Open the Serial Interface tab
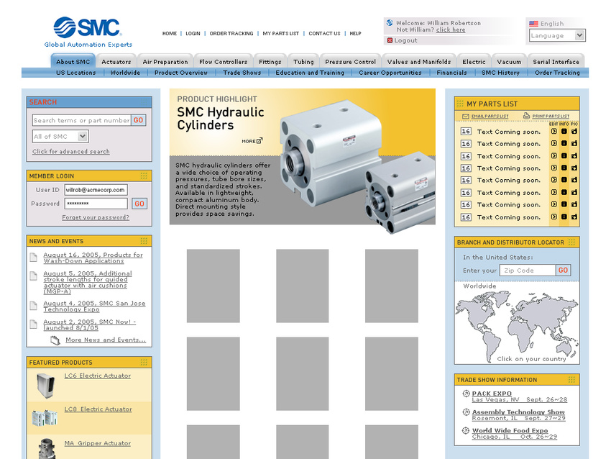Viewport: 611px width, 459px height. click(556, 62)
